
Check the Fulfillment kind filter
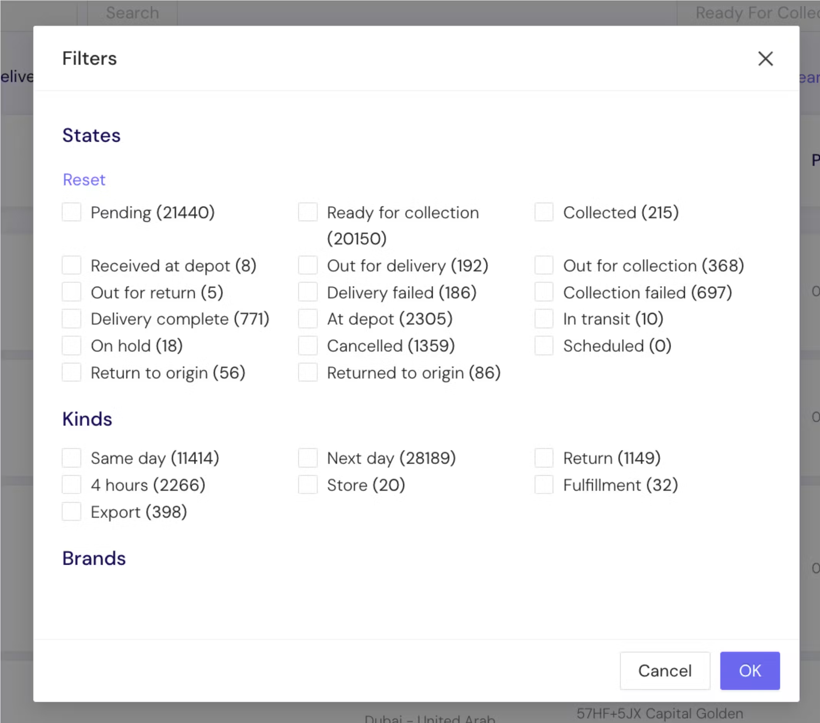click(x=544, y=485)
